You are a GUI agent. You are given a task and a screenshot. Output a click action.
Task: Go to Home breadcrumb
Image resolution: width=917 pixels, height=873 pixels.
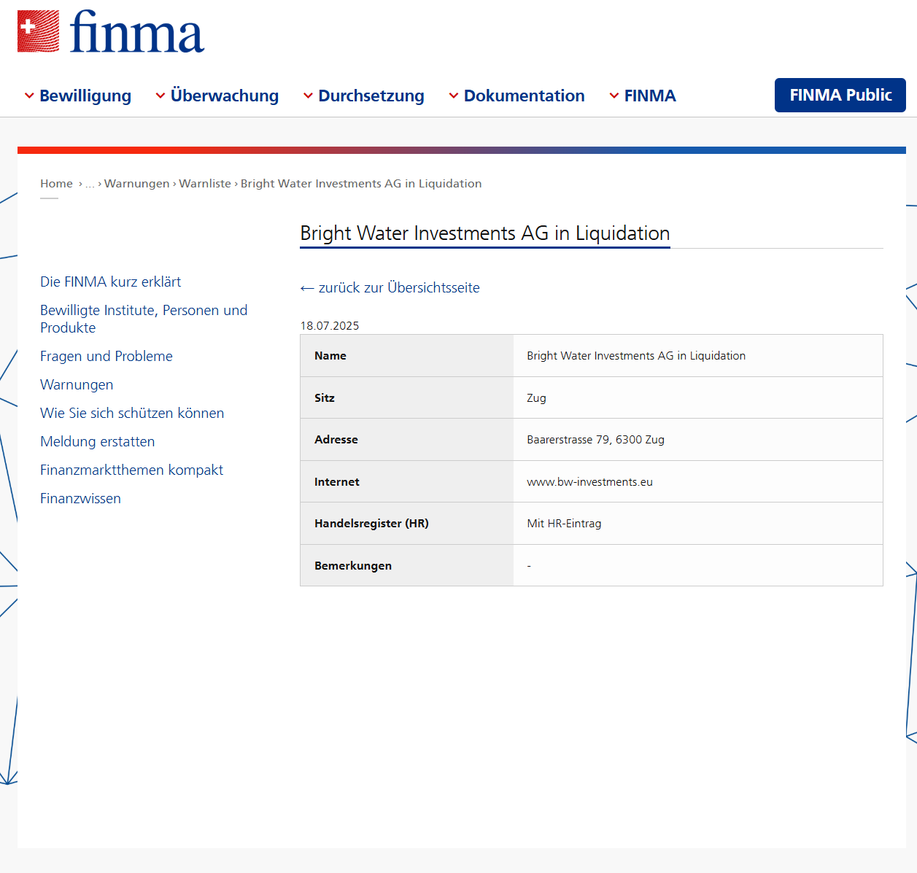(56, 184)
